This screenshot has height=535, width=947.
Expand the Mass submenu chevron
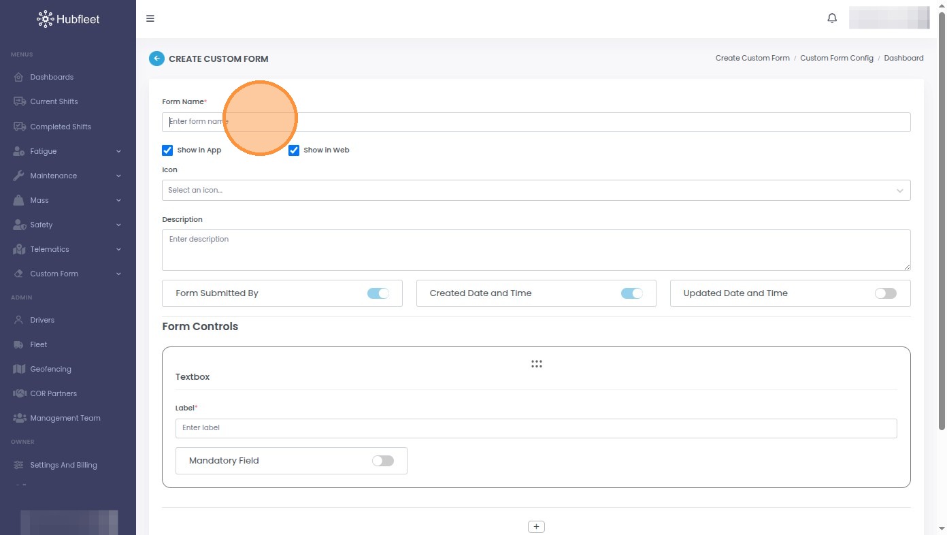click(118, 200)
